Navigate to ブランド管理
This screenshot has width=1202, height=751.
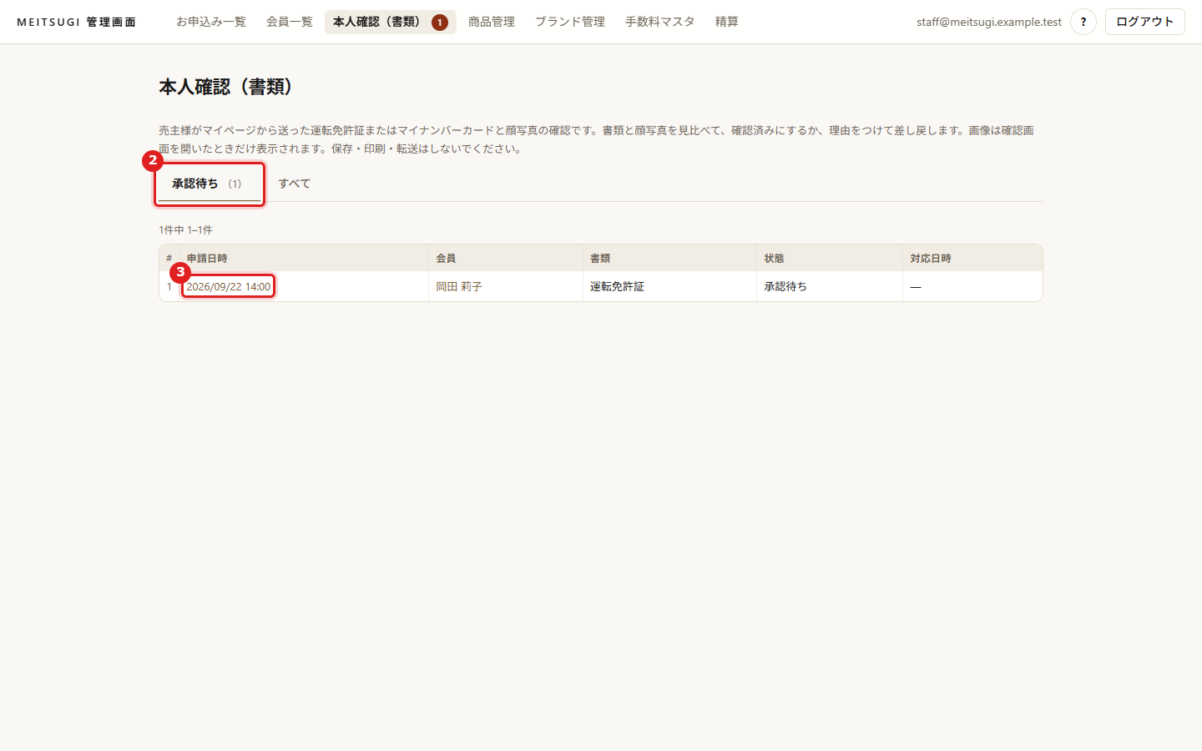(x=570, y=22)
